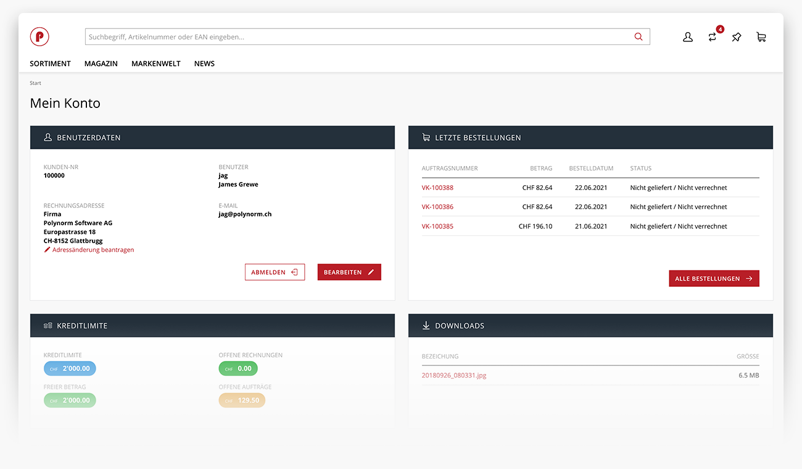Click the pencil icon beside Adressänderung beantragen
Image resolution: width=802 pixels, height=469 pixels.
coord(47,250)
